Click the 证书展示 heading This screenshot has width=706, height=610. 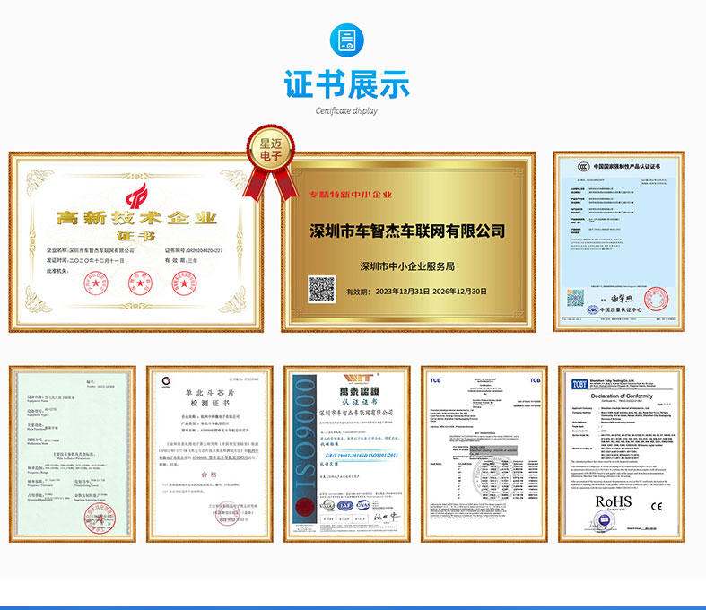tap(346, 84)
